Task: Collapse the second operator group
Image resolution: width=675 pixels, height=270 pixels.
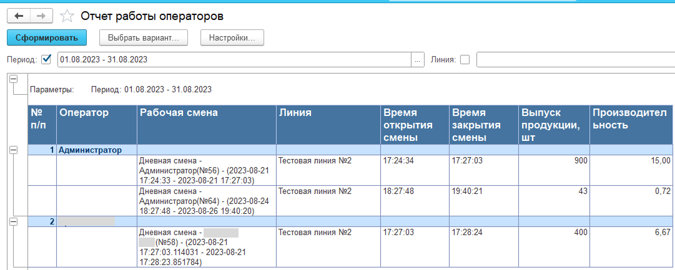Action: [x=14, y=221]
